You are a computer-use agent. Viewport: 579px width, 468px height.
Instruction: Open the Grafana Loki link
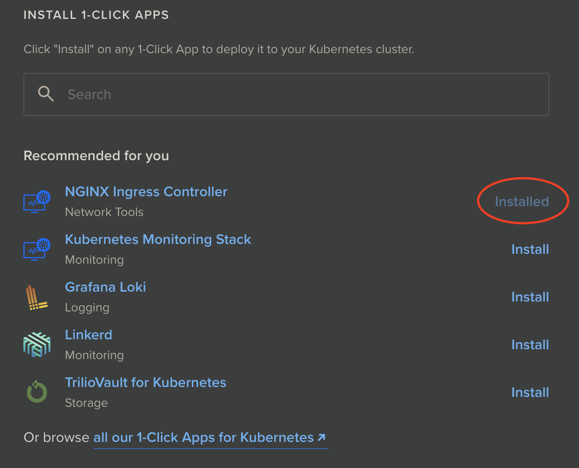pyautogui.click(x=105, y=287)
